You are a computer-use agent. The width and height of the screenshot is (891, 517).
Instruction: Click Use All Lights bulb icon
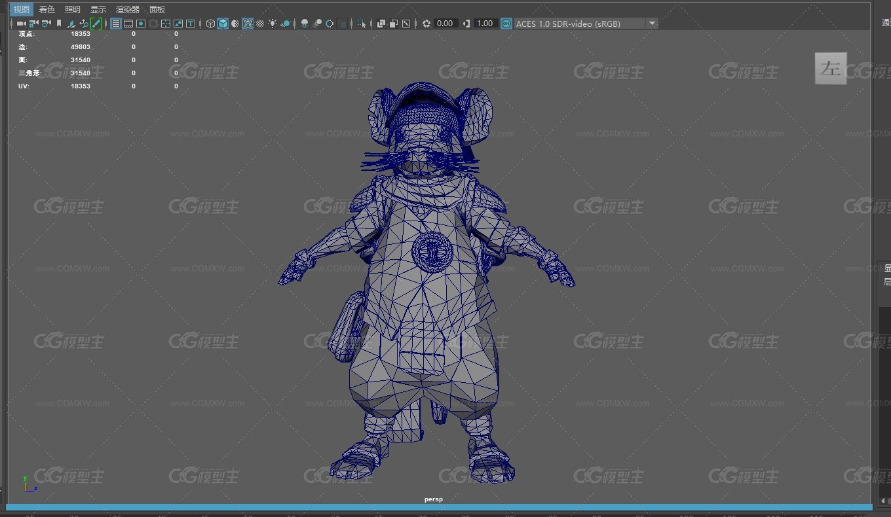click(x=273, y=24)
